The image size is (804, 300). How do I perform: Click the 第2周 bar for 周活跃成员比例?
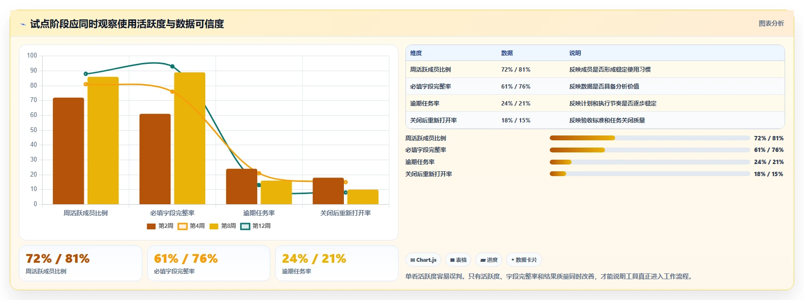pyautogui.click(x=68, y=151)
